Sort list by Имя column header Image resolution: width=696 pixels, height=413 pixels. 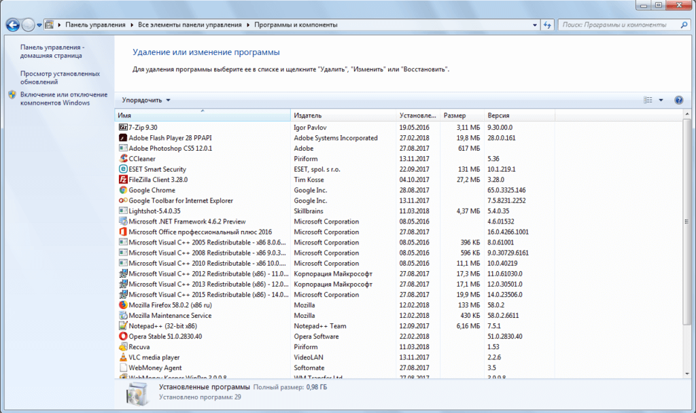click(203, 115)
